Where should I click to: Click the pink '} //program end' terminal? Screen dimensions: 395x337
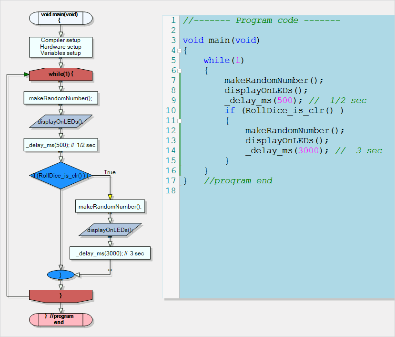click(x=61, y=319)
